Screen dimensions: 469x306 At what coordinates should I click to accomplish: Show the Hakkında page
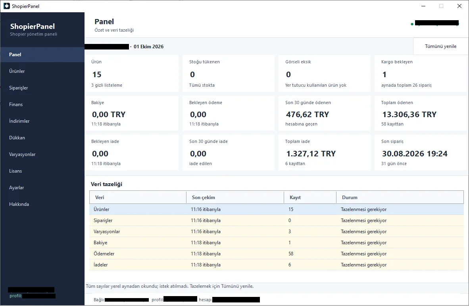click(42, 204)
